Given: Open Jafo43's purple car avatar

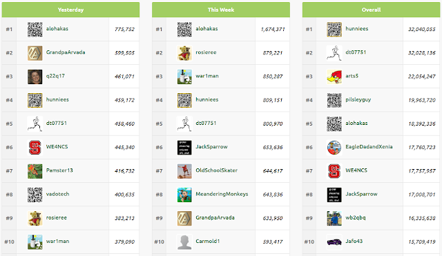Looking at the screenshot, I should pyautogui.click(x=334, y=242).
